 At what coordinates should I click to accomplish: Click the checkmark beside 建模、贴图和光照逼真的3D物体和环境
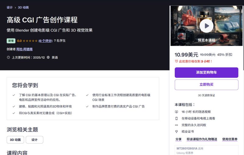click(x=14, y=106)
